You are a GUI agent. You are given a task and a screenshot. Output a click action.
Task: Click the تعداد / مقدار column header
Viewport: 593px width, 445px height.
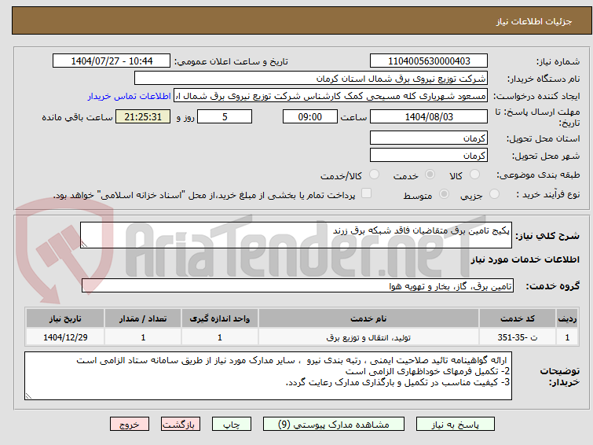(143, 318)
